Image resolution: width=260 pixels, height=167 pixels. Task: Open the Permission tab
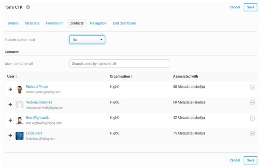click(55, 23)
